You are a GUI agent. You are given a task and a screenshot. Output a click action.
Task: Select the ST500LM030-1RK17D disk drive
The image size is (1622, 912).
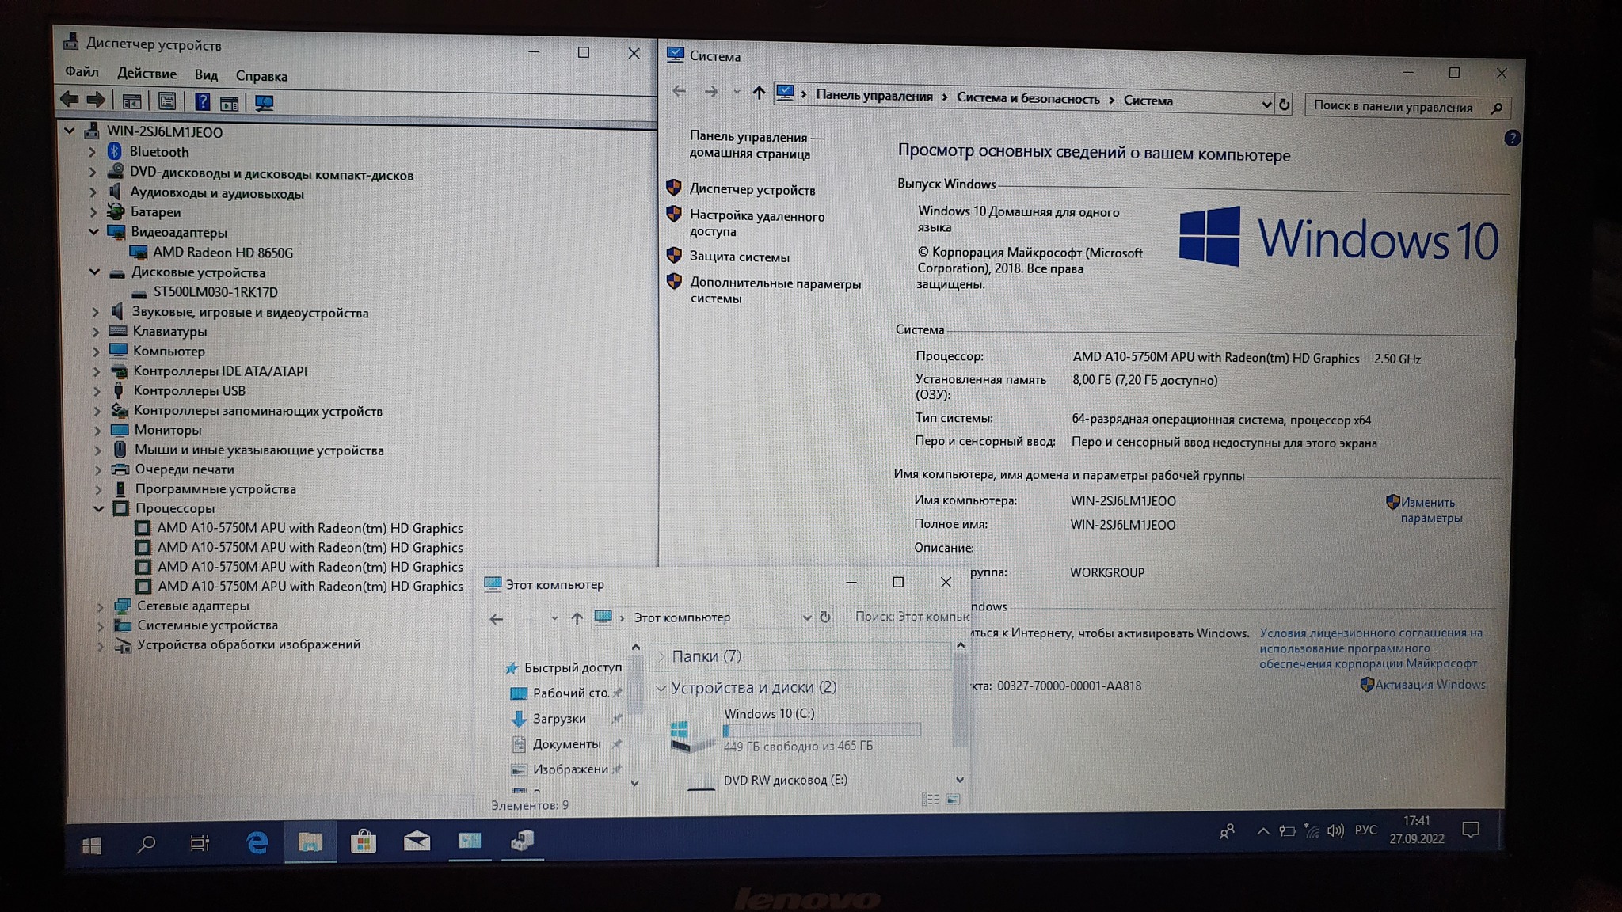(x=215, y=292)
